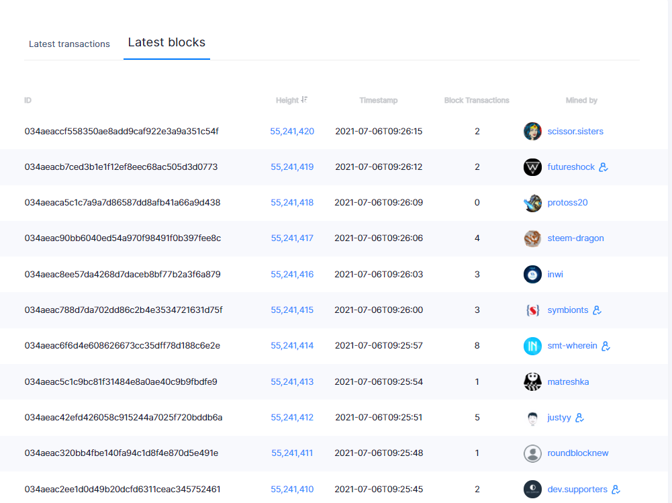Click the matreshka avatar icon
This screenshot has width=672, height=503.
pos(532,381)
